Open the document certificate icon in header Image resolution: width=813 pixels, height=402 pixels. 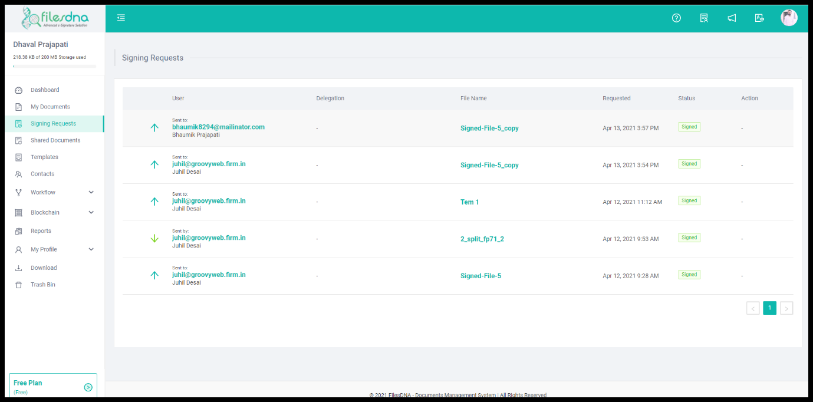pyautogui.click(x=704, y=18)
